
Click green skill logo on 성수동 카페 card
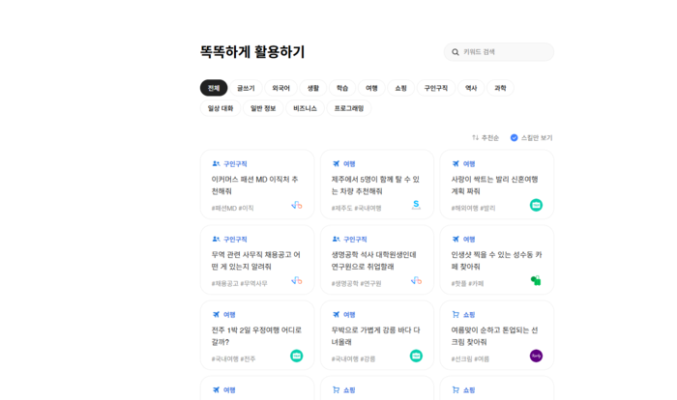pyautogui.click(x=536, y=280)
